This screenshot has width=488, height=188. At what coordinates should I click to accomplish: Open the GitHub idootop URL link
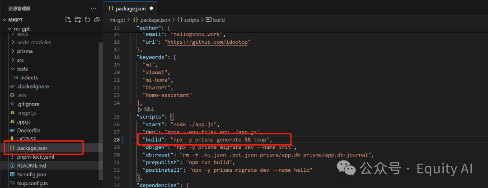[x=208, y=42]
